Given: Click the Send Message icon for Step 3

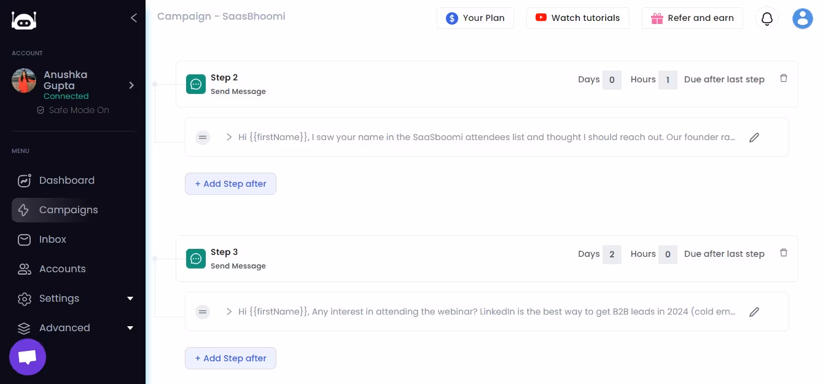Looking at the screenshot, I should pyautogui.click(x=195, y=258).
